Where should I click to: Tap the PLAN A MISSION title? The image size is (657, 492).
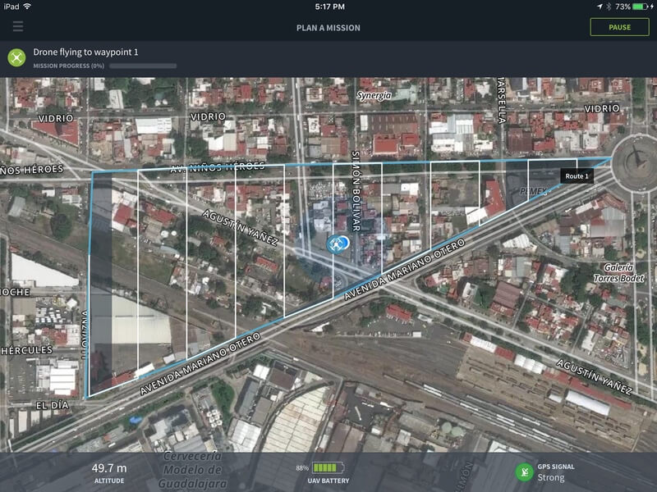328,28
